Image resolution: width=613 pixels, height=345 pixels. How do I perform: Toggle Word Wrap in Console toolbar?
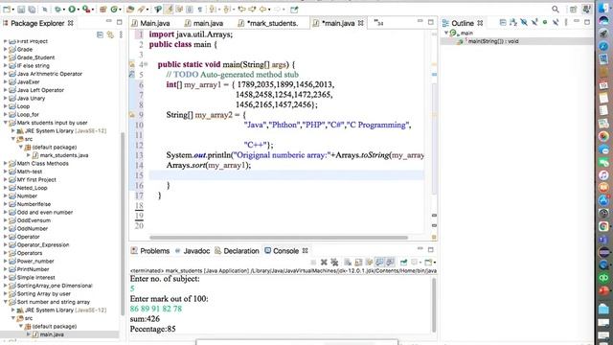click(x=369, y=262)
